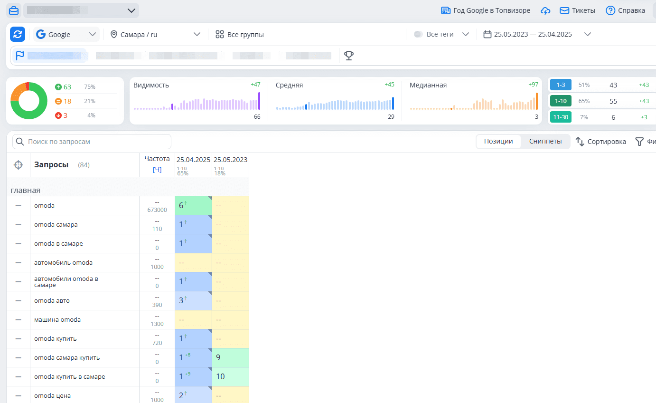Click the Поиск по запросам search field
The image size is (656, 403).
tap(92, 142)
